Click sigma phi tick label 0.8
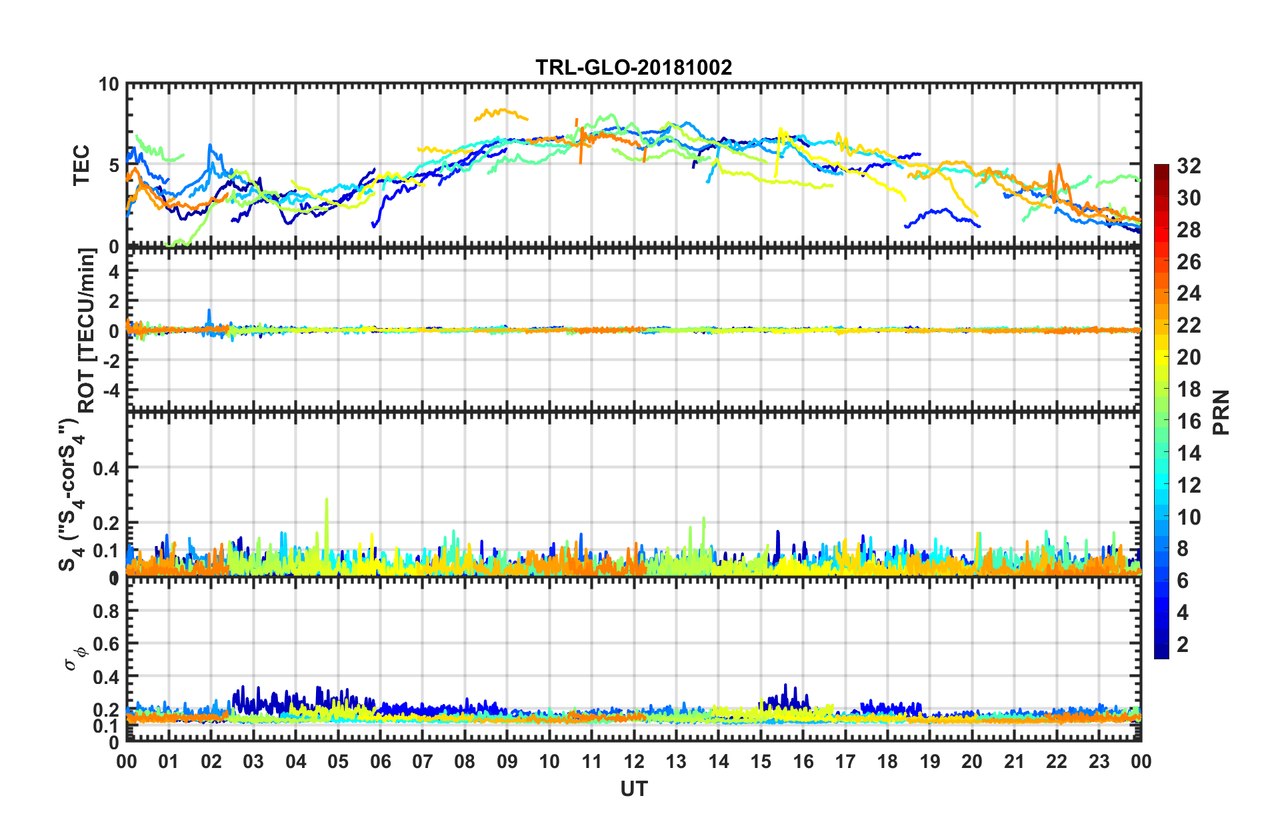 point(106,611)
